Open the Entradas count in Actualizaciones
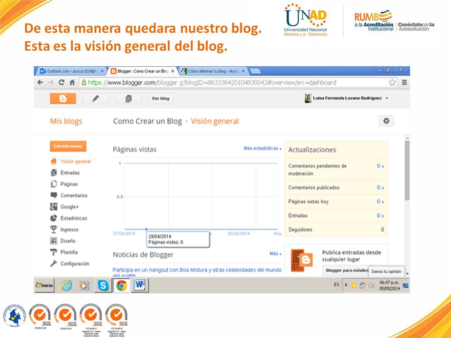This screenshot has width=451, height=338. point(380,215)
